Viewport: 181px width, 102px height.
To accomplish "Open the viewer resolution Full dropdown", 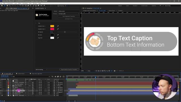I will point(91,71).
